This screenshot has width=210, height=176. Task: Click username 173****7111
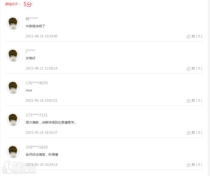click(37, 115)
